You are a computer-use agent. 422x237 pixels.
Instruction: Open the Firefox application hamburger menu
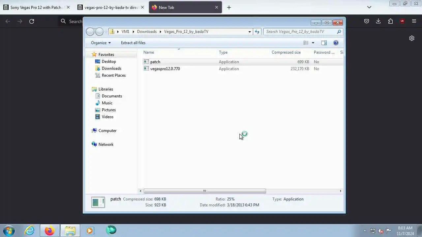point(414,21)
